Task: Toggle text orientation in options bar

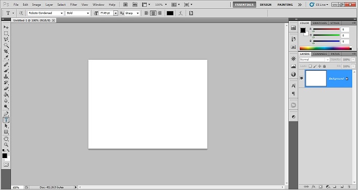Action: coord(21,13)
